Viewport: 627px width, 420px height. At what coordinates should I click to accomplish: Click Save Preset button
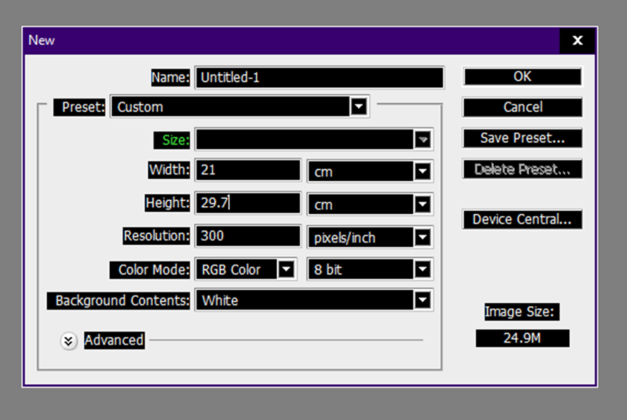point(522,138)
